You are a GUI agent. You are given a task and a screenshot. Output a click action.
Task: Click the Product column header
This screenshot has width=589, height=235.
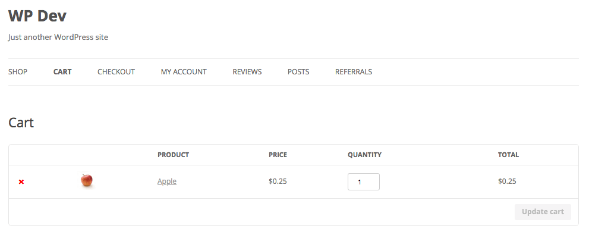click(x=173, y=155)
